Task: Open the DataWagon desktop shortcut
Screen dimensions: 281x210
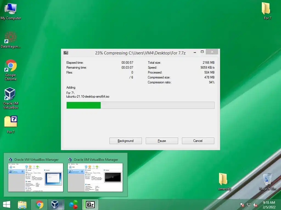Action: tap(11, 40)
